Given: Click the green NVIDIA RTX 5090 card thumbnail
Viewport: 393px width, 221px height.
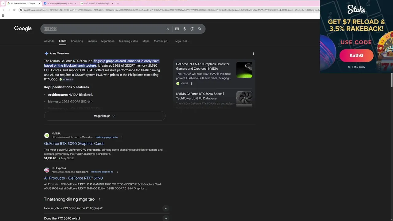Looking at the screenshot, I should click(244, 70).
